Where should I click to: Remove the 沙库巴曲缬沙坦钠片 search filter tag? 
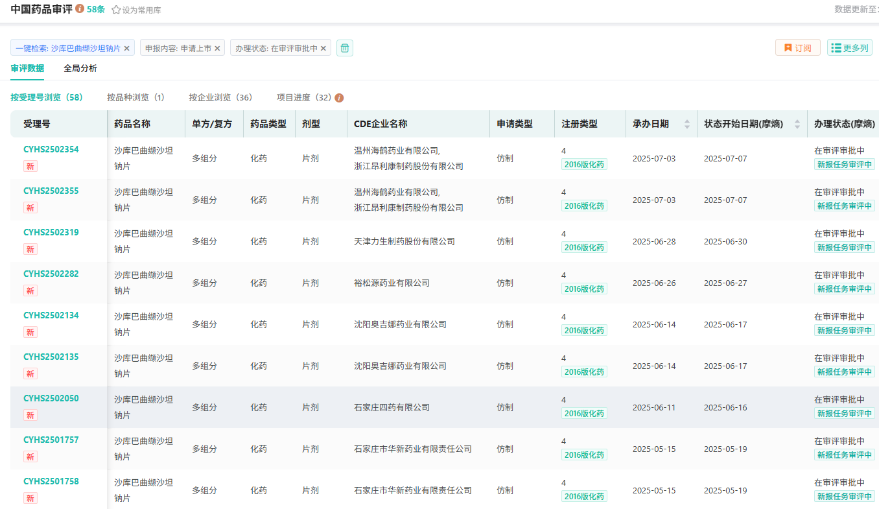click(x=127, y=48)
